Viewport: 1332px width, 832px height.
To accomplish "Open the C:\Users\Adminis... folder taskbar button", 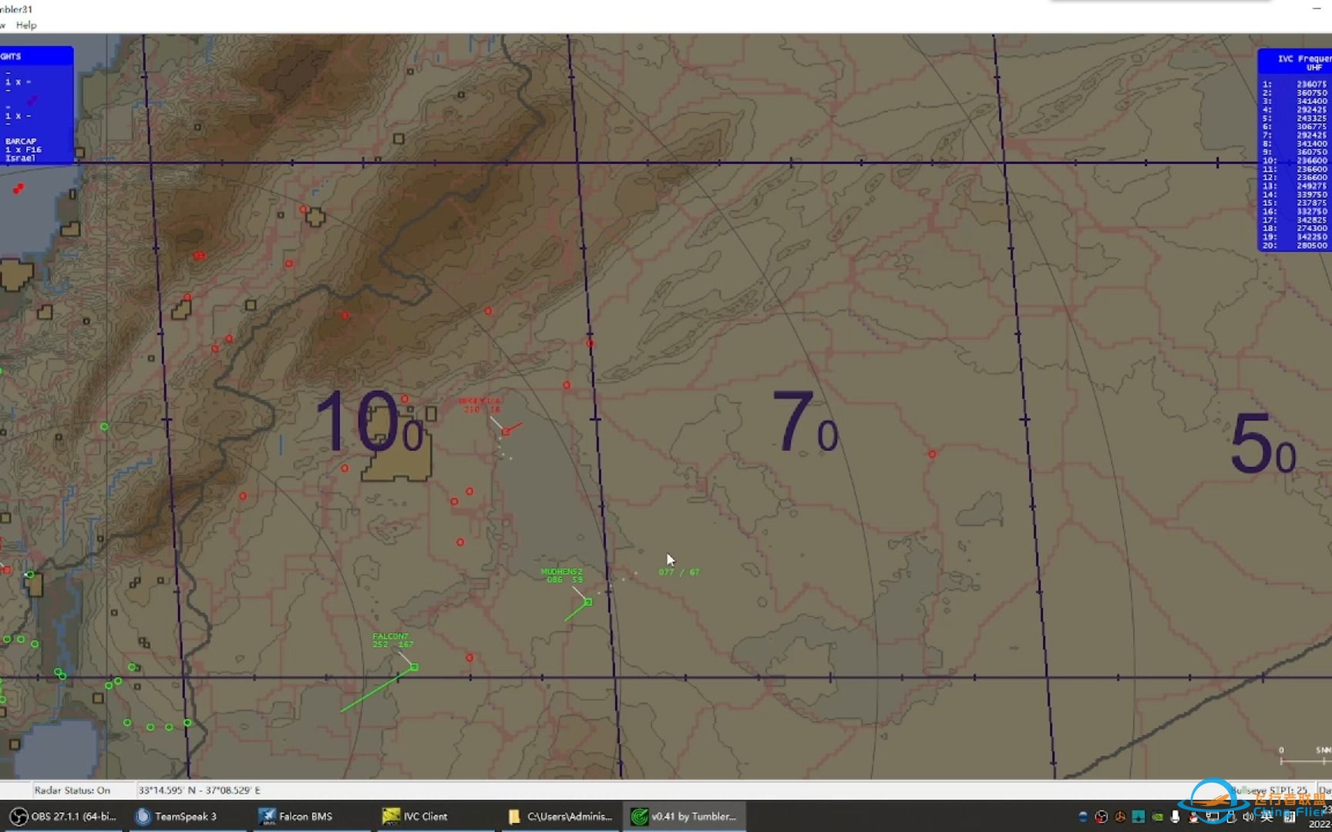I will point(560,817).
